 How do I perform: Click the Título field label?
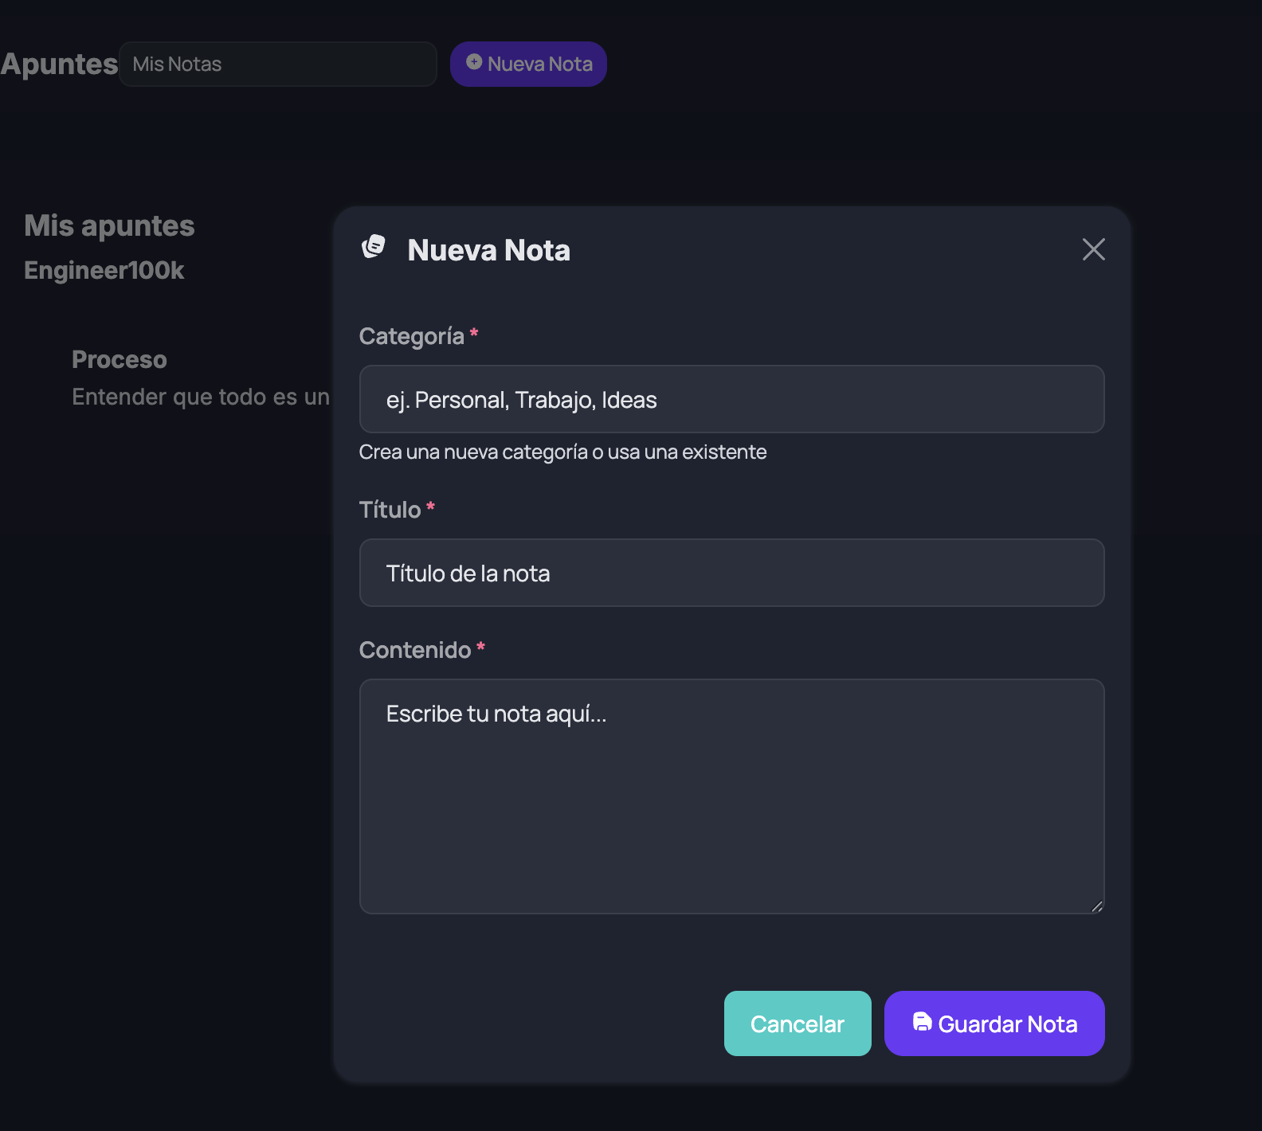point(390,510)
